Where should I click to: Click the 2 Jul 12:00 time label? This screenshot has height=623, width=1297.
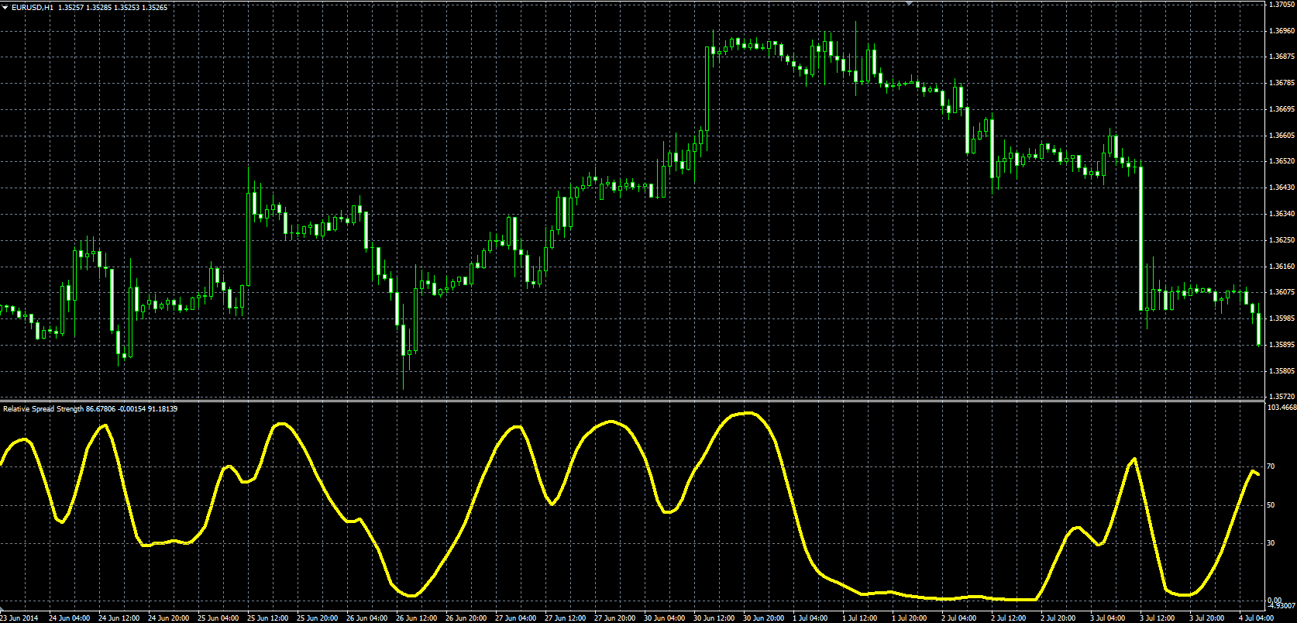pos(1010,618)
